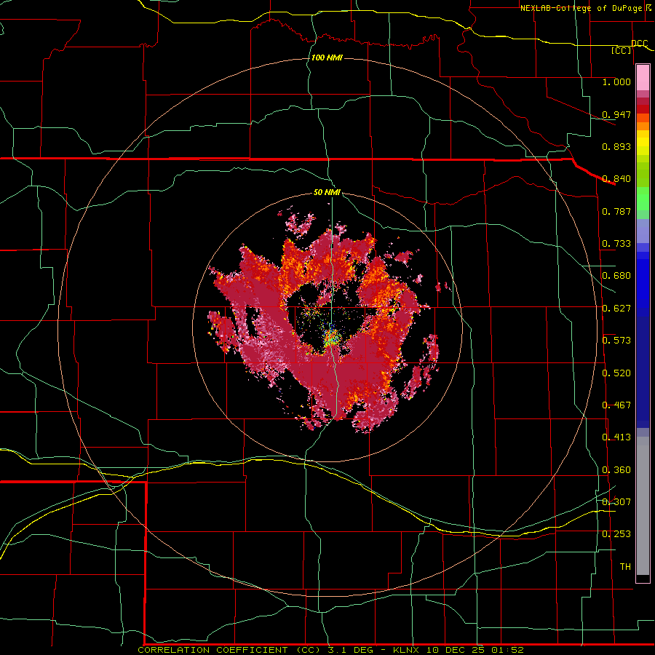Click the 0.253 legend value
Image resolution: width=655 pixels, height=655 pixels.
616,534
